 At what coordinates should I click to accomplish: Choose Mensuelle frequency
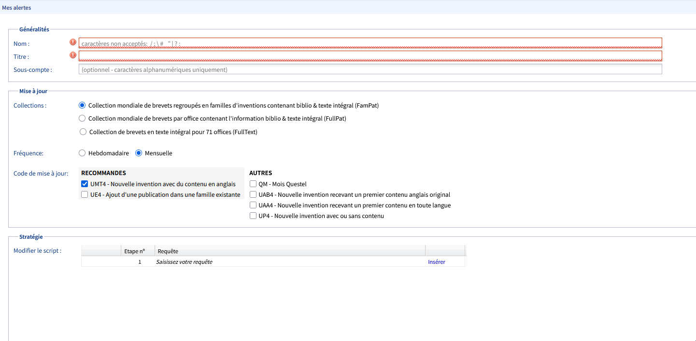[139, 153]
